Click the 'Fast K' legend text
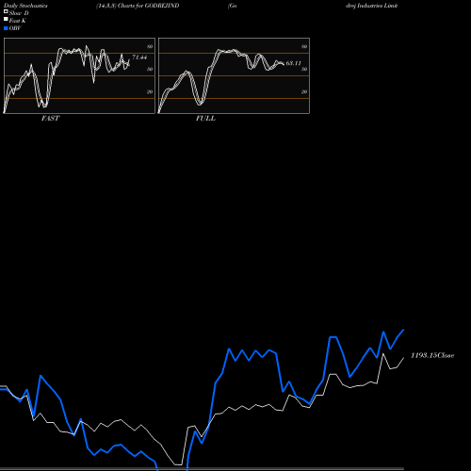The width and height of the screenshot is (471, 471). click(18, 21)
